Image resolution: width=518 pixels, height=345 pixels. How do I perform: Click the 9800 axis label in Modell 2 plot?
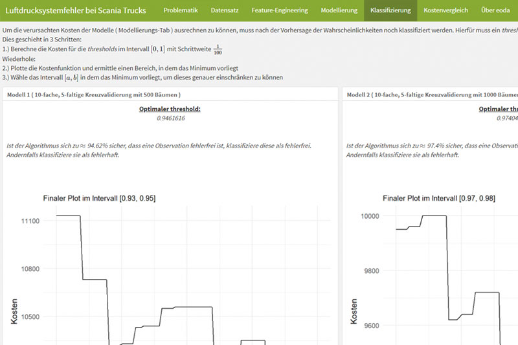point(371,271)
